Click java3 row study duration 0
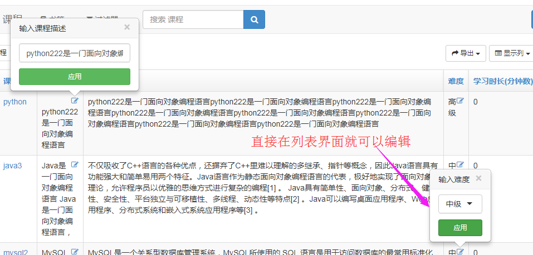This screenshot has height=255, width=533. (475, 166)
